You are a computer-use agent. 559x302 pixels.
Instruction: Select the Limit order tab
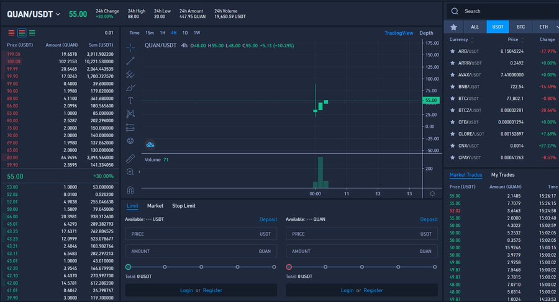[132, 206]
